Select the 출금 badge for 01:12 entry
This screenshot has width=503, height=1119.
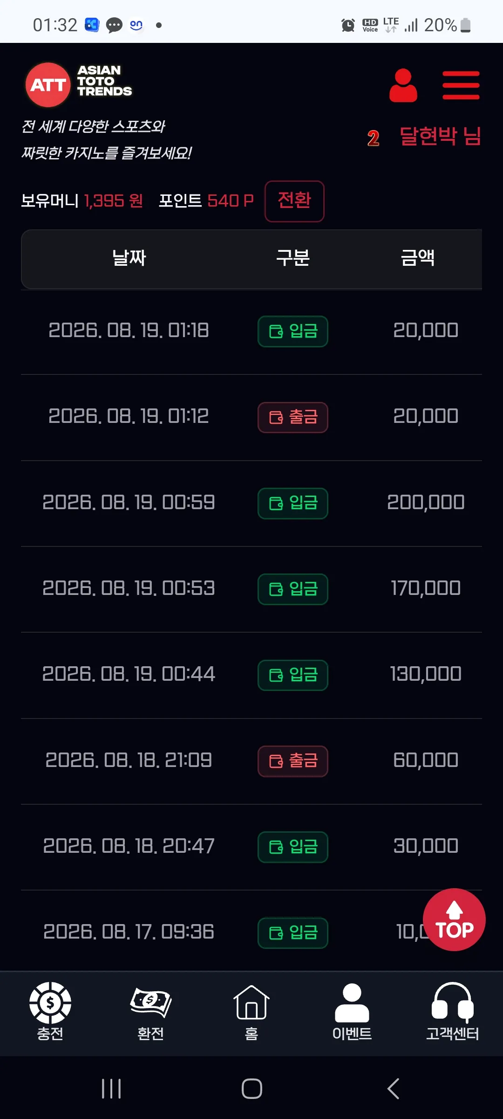pos(293,417)
